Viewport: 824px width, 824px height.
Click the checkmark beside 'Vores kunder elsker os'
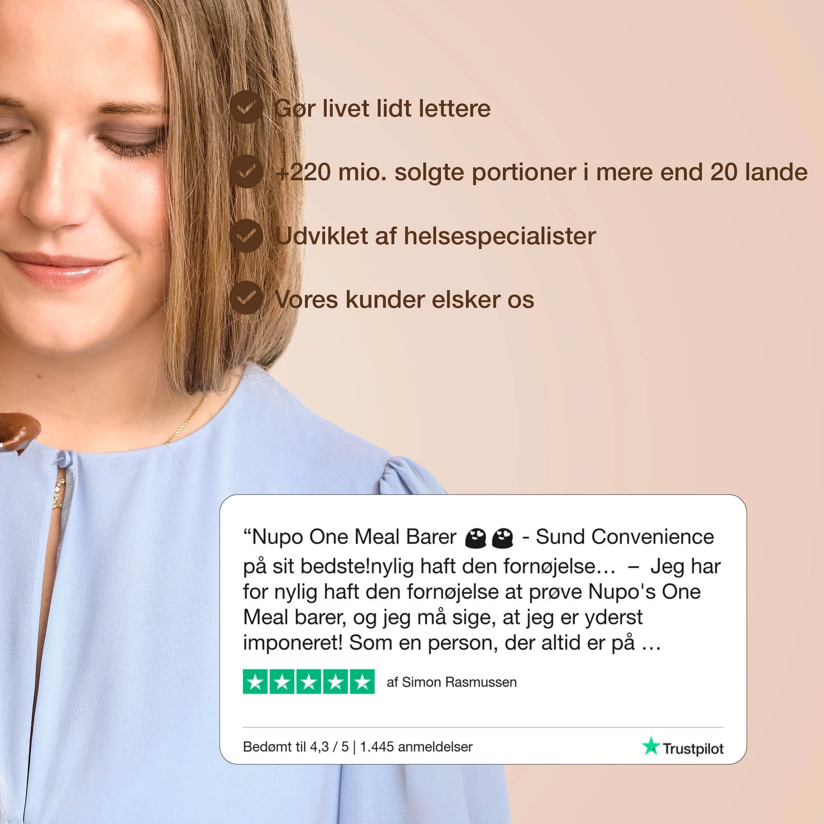246,298
